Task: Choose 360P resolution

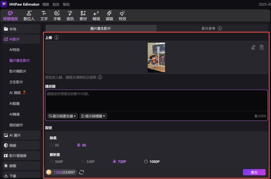Action: (56, 161)
